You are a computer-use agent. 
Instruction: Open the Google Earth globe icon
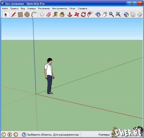(126, 14)
